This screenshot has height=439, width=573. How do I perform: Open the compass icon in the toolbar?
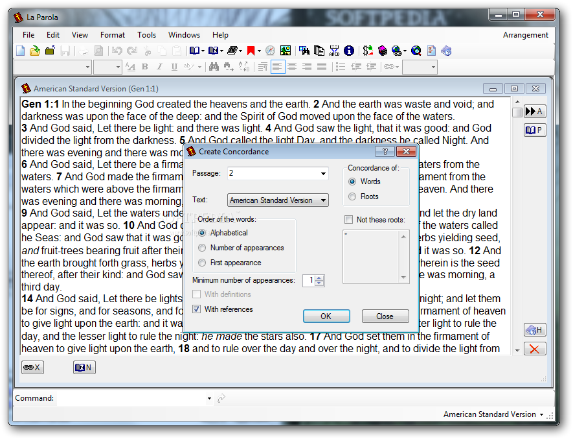pyautogui.click(x=271, y=51)
